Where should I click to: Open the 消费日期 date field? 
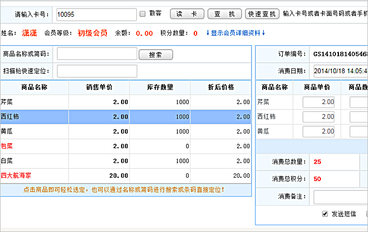coord(340,71)
